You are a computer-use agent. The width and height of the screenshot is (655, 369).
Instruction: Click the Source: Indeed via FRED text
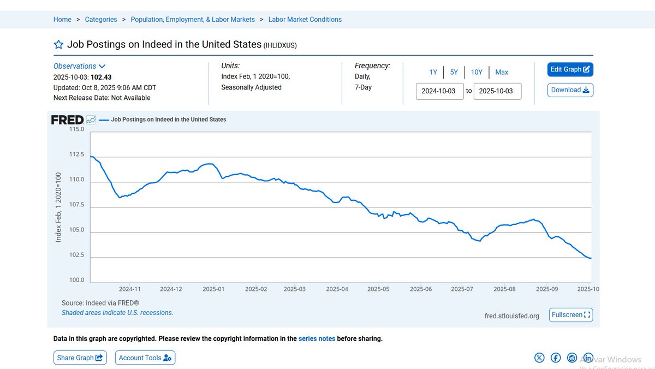tap(100, 303)
